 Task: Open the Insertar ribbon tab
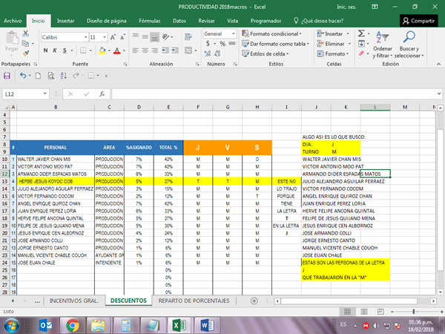pyautogui.click(x=65, y=21)
